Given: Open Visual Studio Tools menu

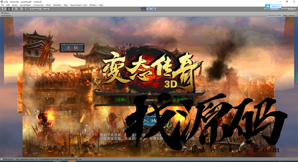Looking at the screenshot, I should [79, 5].
